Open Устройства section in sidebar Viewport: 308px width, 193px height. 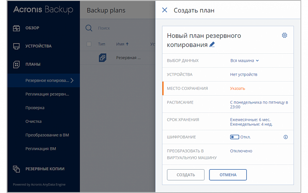(38, 46)
